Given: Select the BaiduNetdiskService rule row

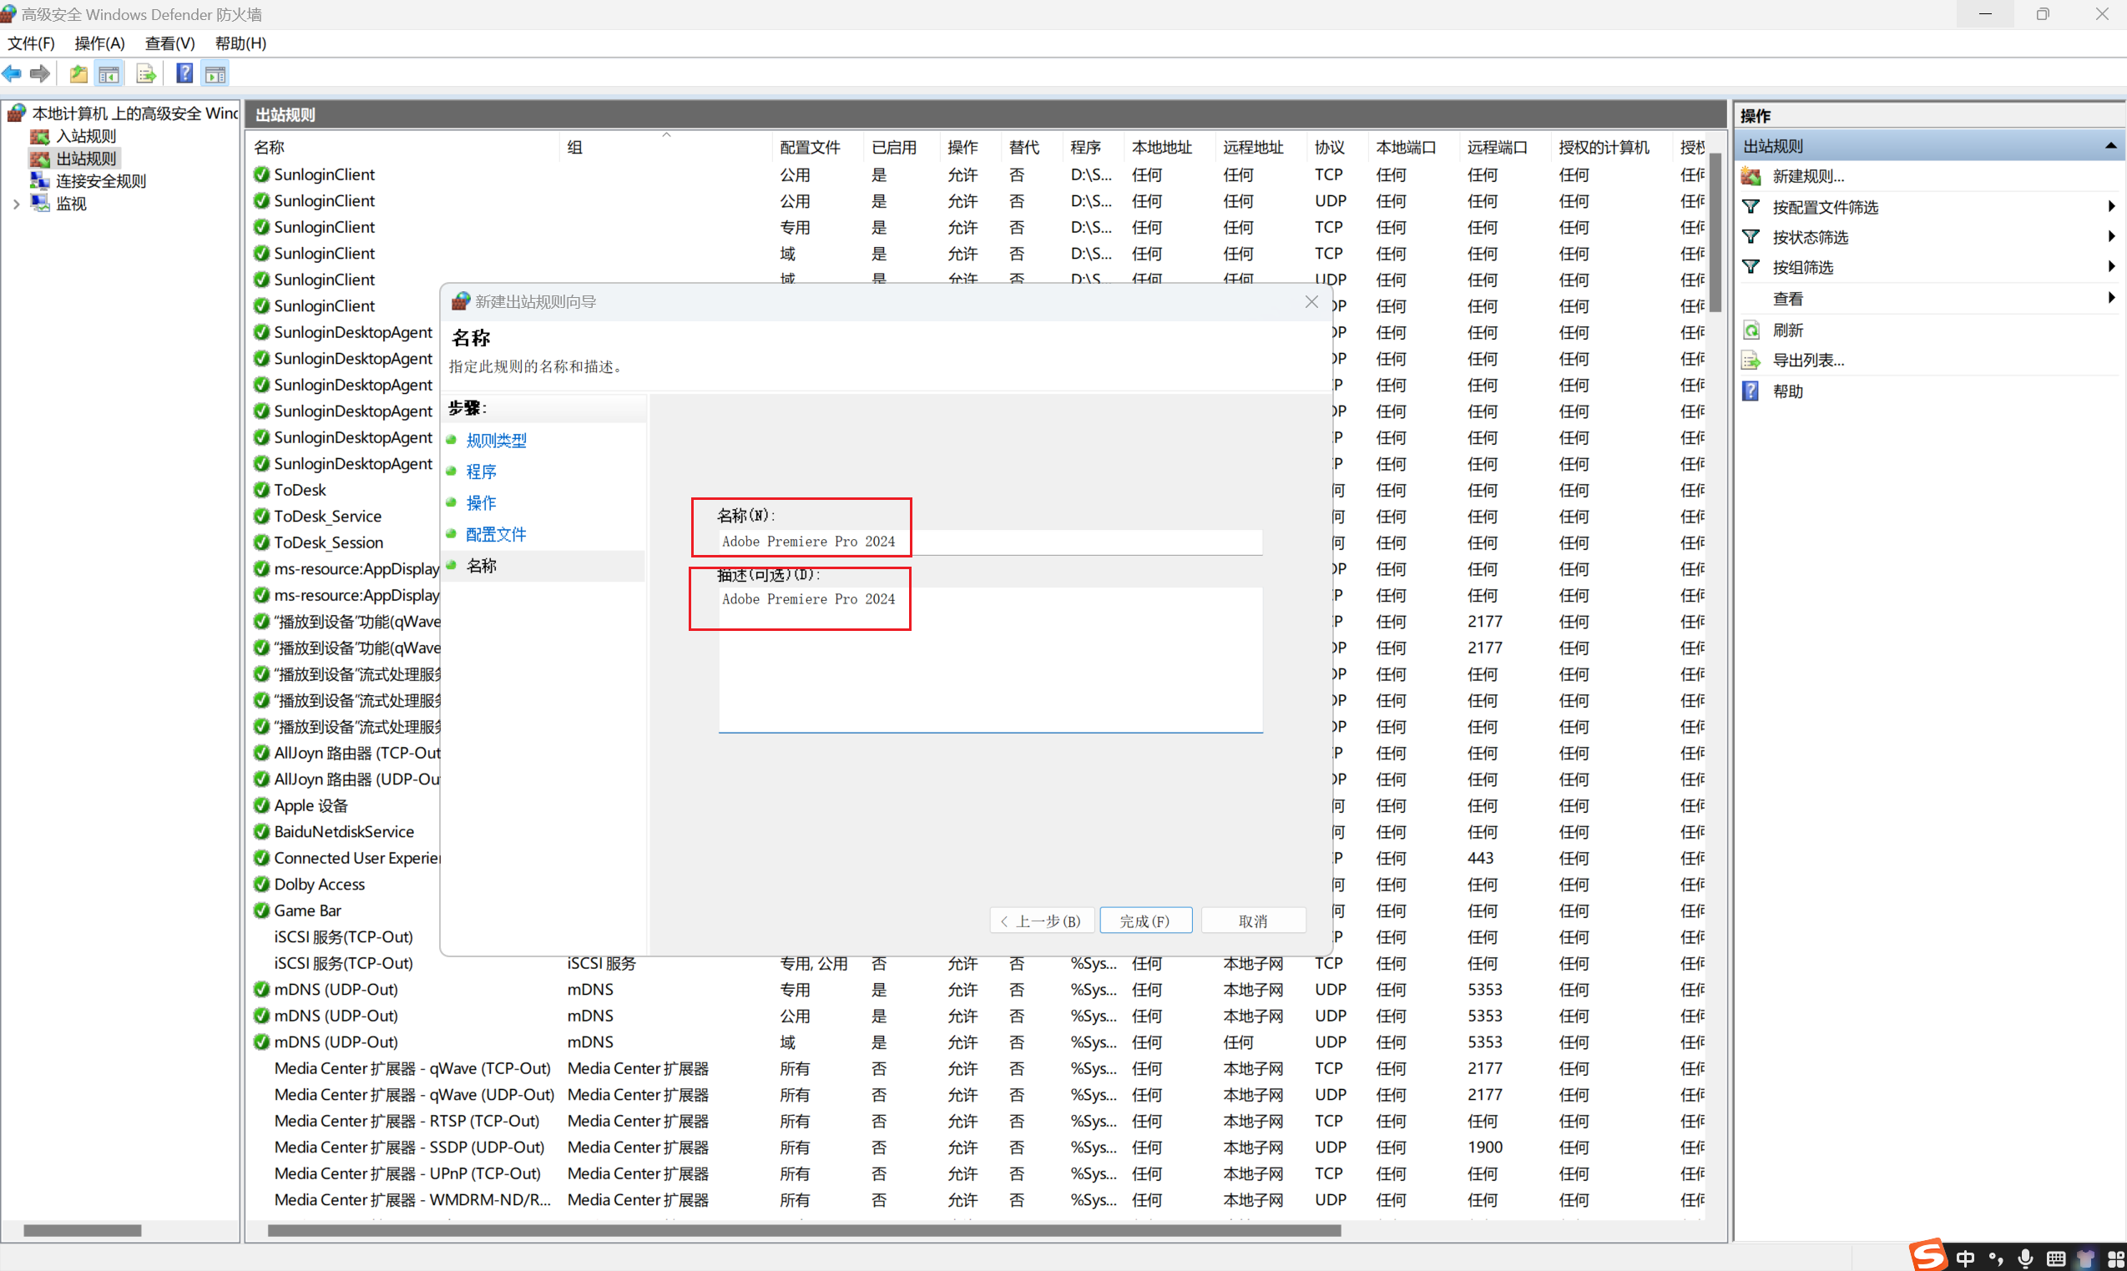Looking at the screenshot, I should click(x=346, y=832).
